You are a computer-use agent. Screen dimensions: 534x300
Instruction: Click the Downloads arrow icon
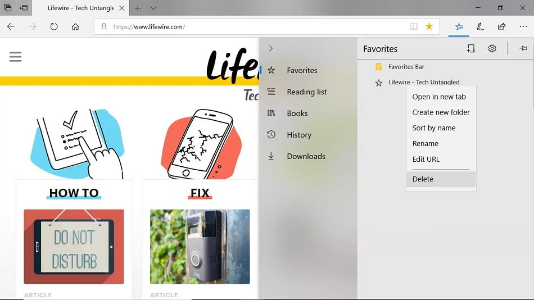[x=271, y=156]
